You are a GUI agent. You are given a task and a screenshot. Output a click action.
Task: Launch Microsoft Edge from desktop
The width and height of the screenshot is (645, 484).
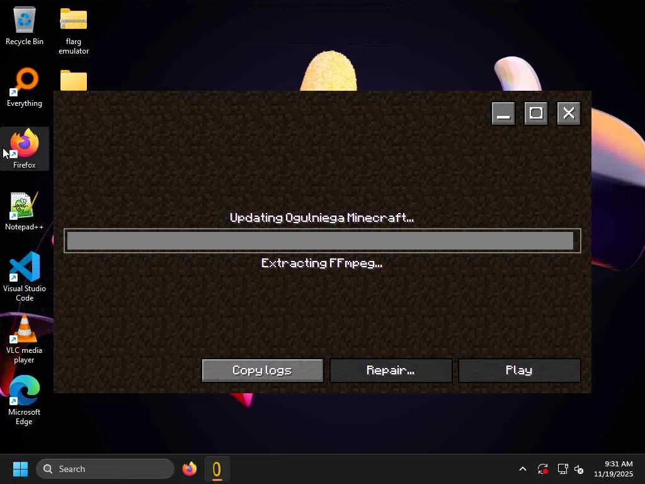tap(25, 400)
